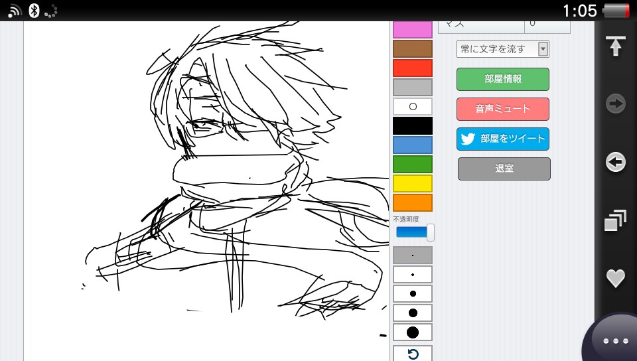Click the opacity slider bar

[x=414, y=232]
